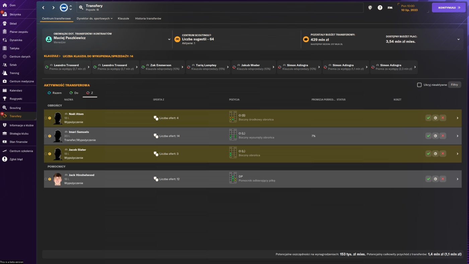The height and width of the screenshot is (264, 469).
Task: Delay decision on Jacob Slater with clock icon
Action: click(x=435, y=154)
